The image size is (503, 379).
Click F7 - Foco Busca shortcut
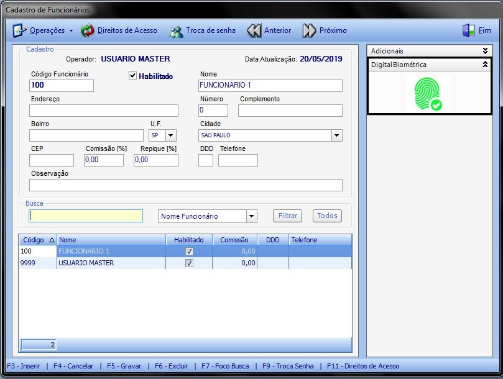pyautogui.click(x=225, y=366)
